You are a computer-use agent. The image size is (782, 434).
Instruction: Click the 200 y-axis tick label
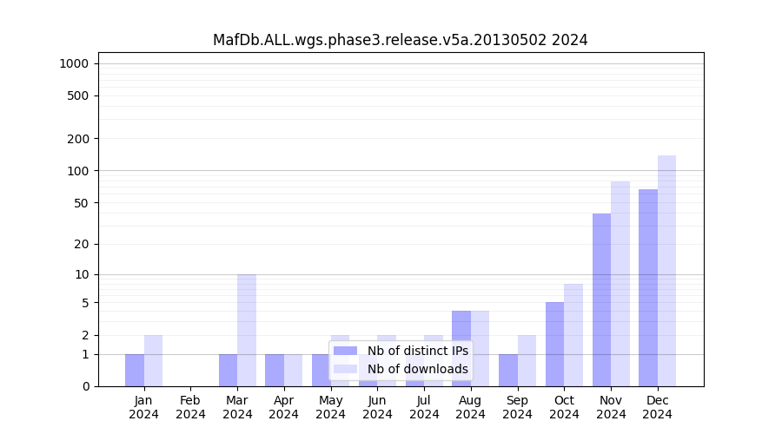pos(79,139)
